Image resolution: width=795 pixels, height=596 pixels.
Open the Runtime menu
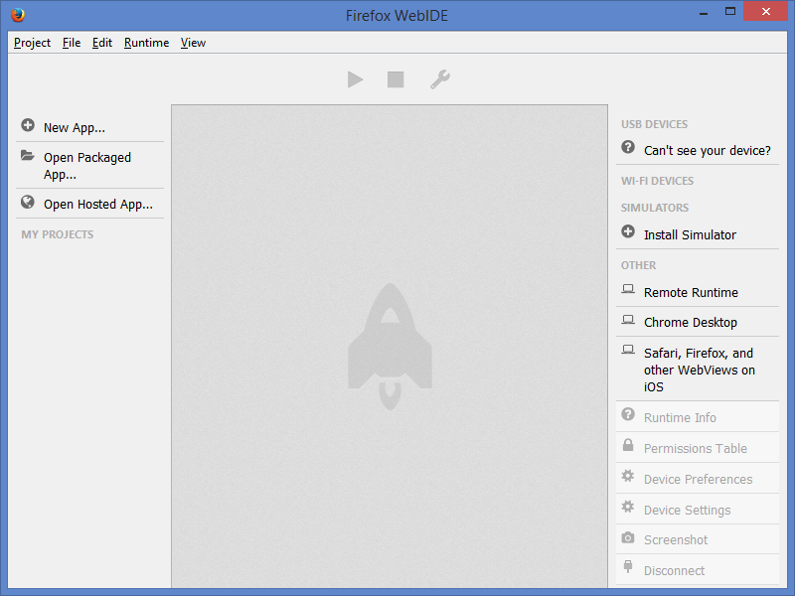[x=146, y=43]
